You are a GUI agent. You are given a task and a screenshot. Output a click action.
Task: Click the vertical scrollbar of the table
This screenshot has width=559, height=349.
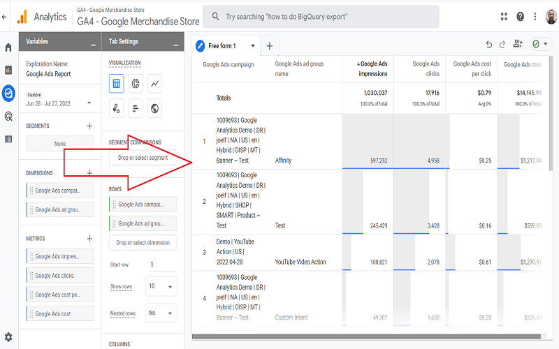tap(551, 114)
